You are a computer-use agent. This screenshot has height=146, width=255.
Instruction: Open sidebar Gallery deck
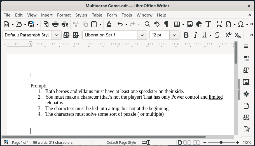246,82
